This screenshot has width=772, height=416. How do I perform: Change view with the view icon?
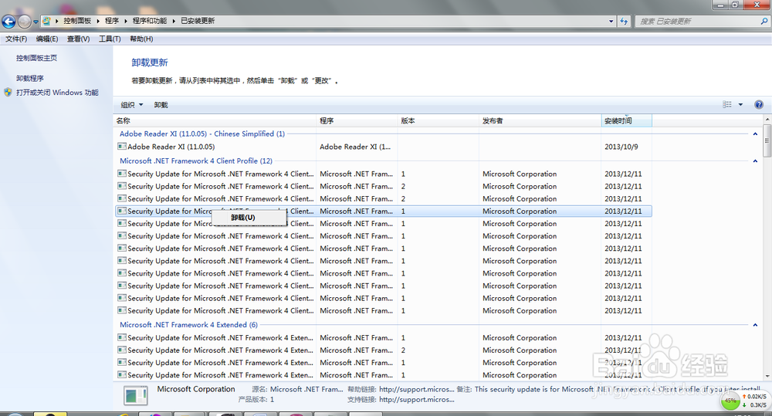tap(727, 104)
